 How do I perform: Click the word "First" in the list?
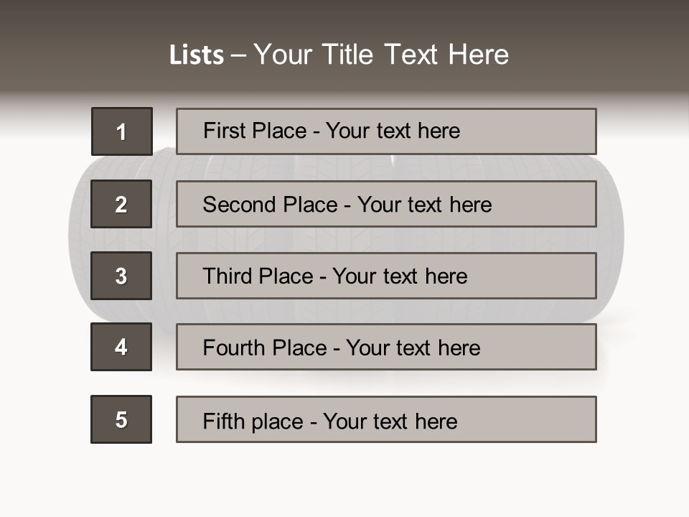pos(224,131)
